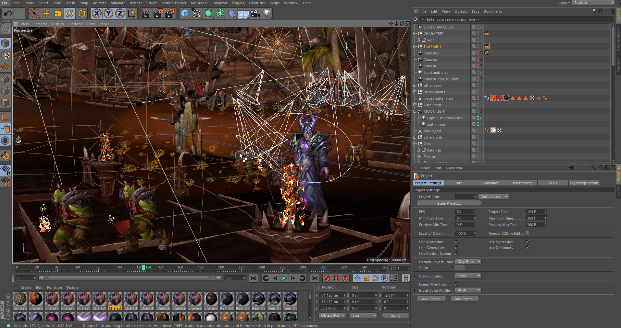Add a camera object
621x328 pixels.
255,14
